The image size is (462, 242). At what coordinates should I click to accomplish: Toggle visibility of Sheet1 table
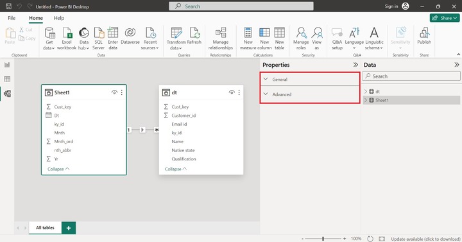point(114,92)
